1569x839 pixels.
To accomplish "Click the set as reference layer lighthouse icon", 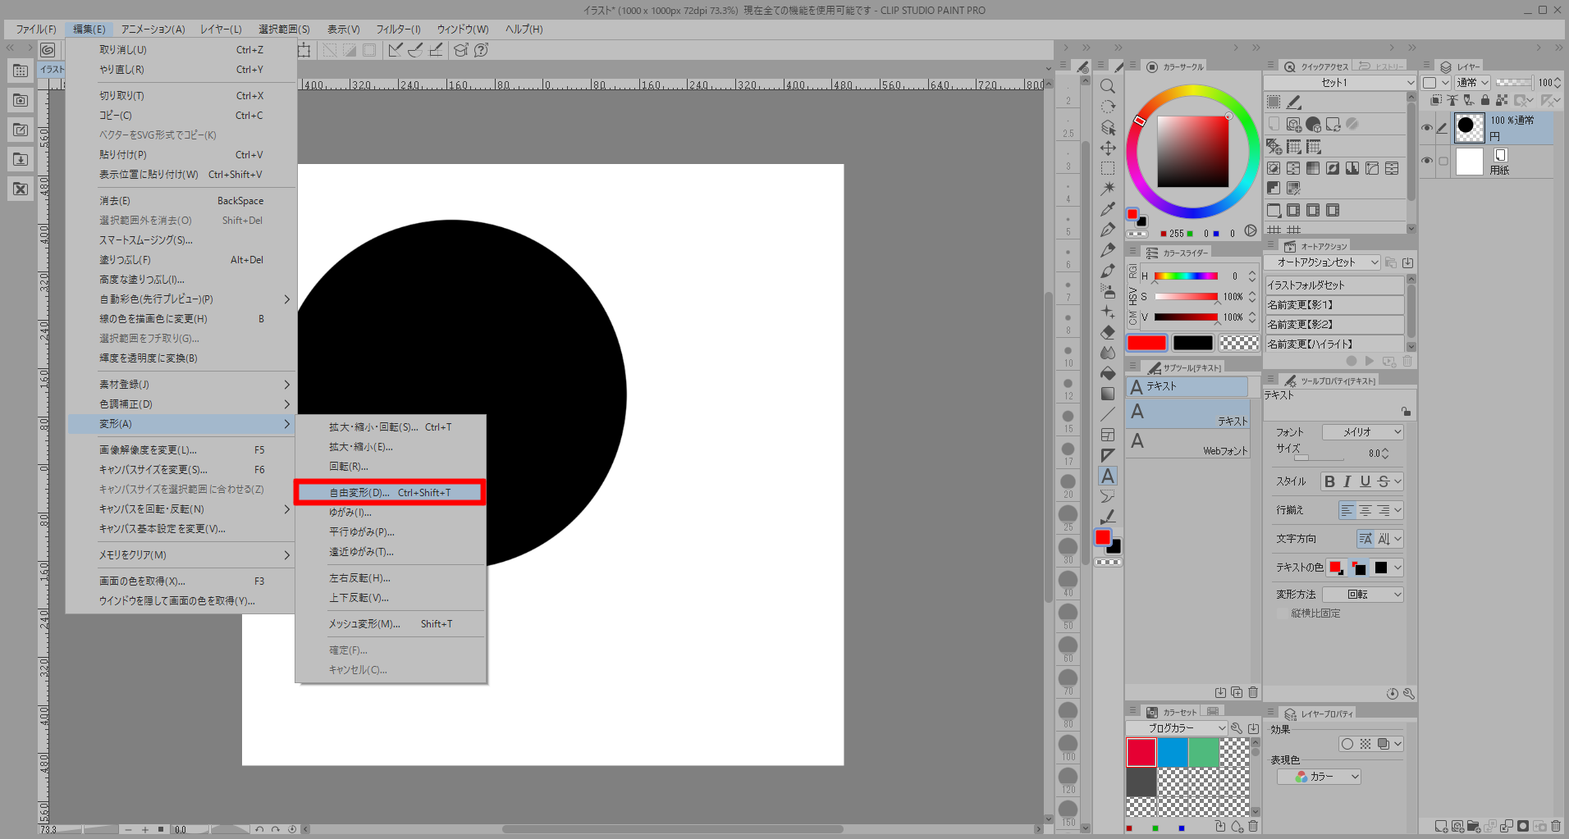I will (x=1452, y=100).
